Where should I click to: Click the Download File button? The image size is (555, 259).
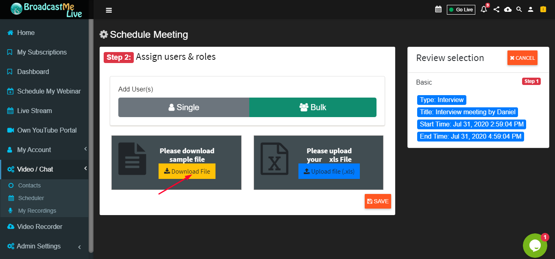[x=187, y=171]
